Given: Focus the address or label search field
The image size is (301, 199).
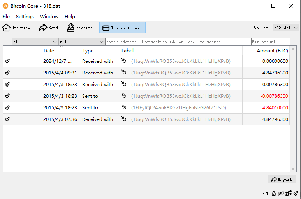Looking at the screenshot, I should click(178, 42).
